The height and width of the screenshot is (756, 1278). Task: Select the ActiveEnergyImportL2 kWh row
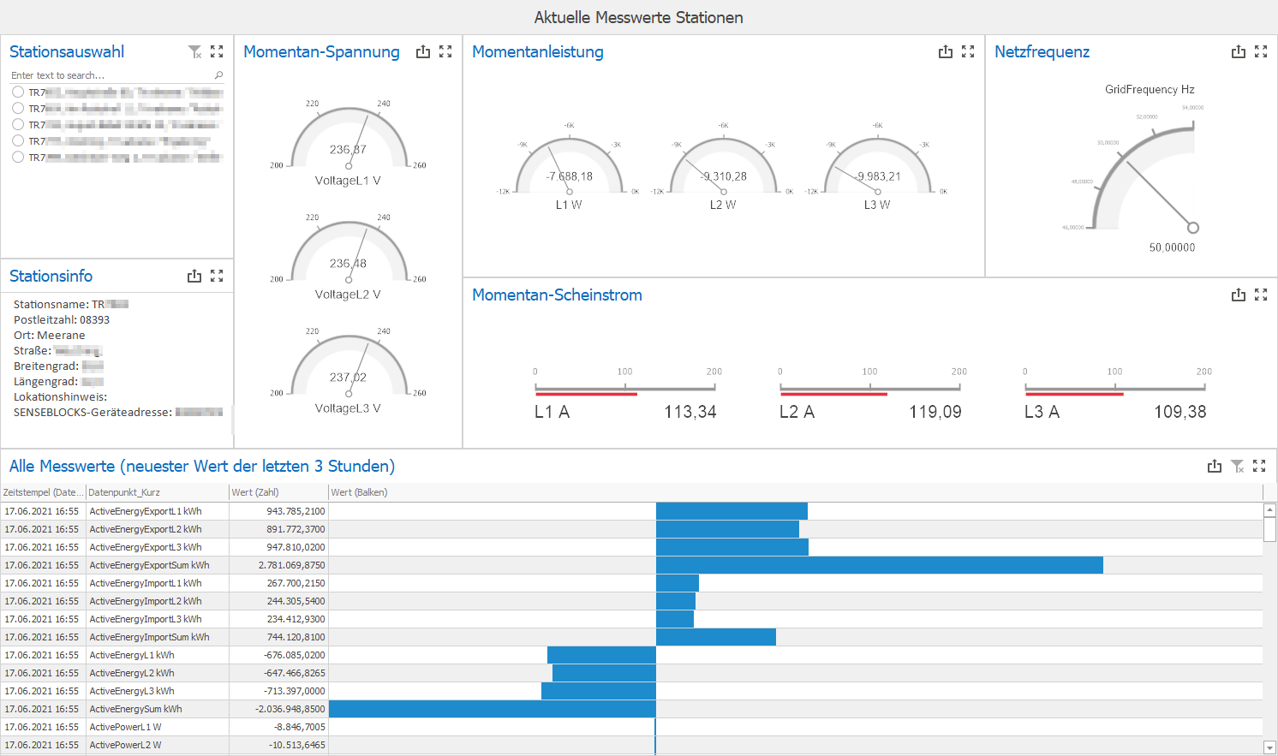point(631,601)
